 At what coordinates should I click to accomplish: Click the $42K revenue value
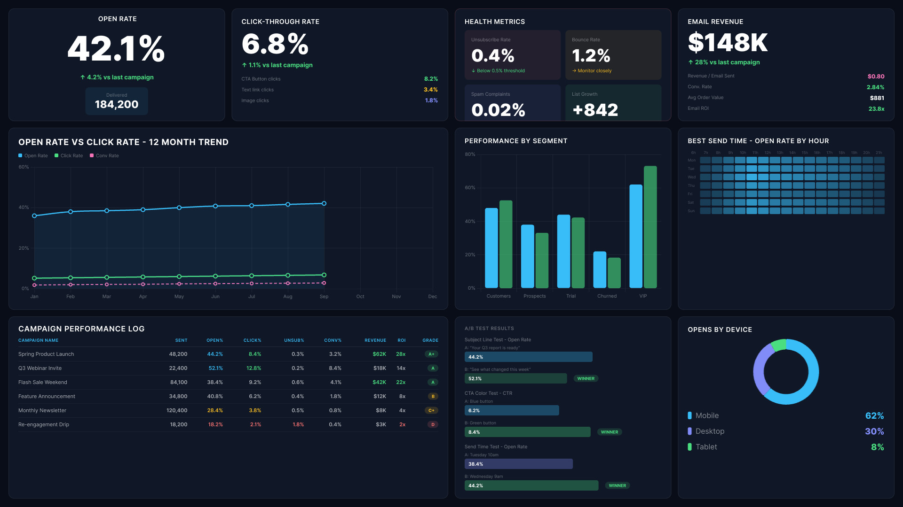tap(379, 382)
